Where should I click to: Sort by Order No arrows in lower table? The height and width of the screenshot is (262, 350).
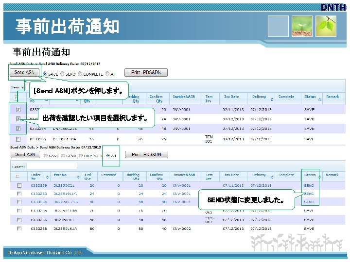pos(47,177)
